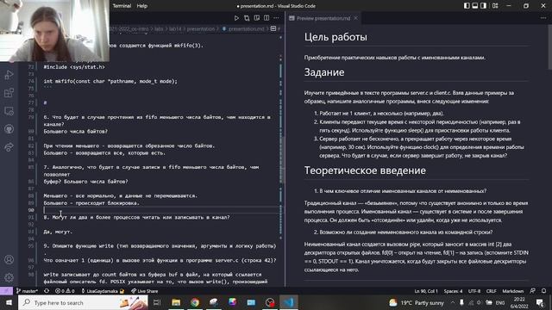This screenshot has height=310, width=552.
Task: Open Windows Start menu
Action: click(x=9, y=302)
